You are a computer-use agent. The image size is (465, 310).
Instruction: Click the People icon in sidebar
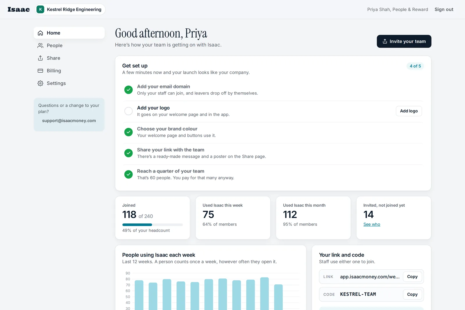pyautogui.click(x=40, y=46)
